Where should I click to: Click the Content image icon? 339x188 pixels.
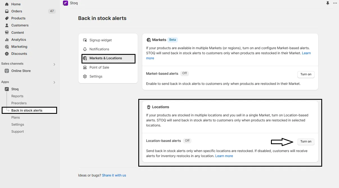(7, 33)
